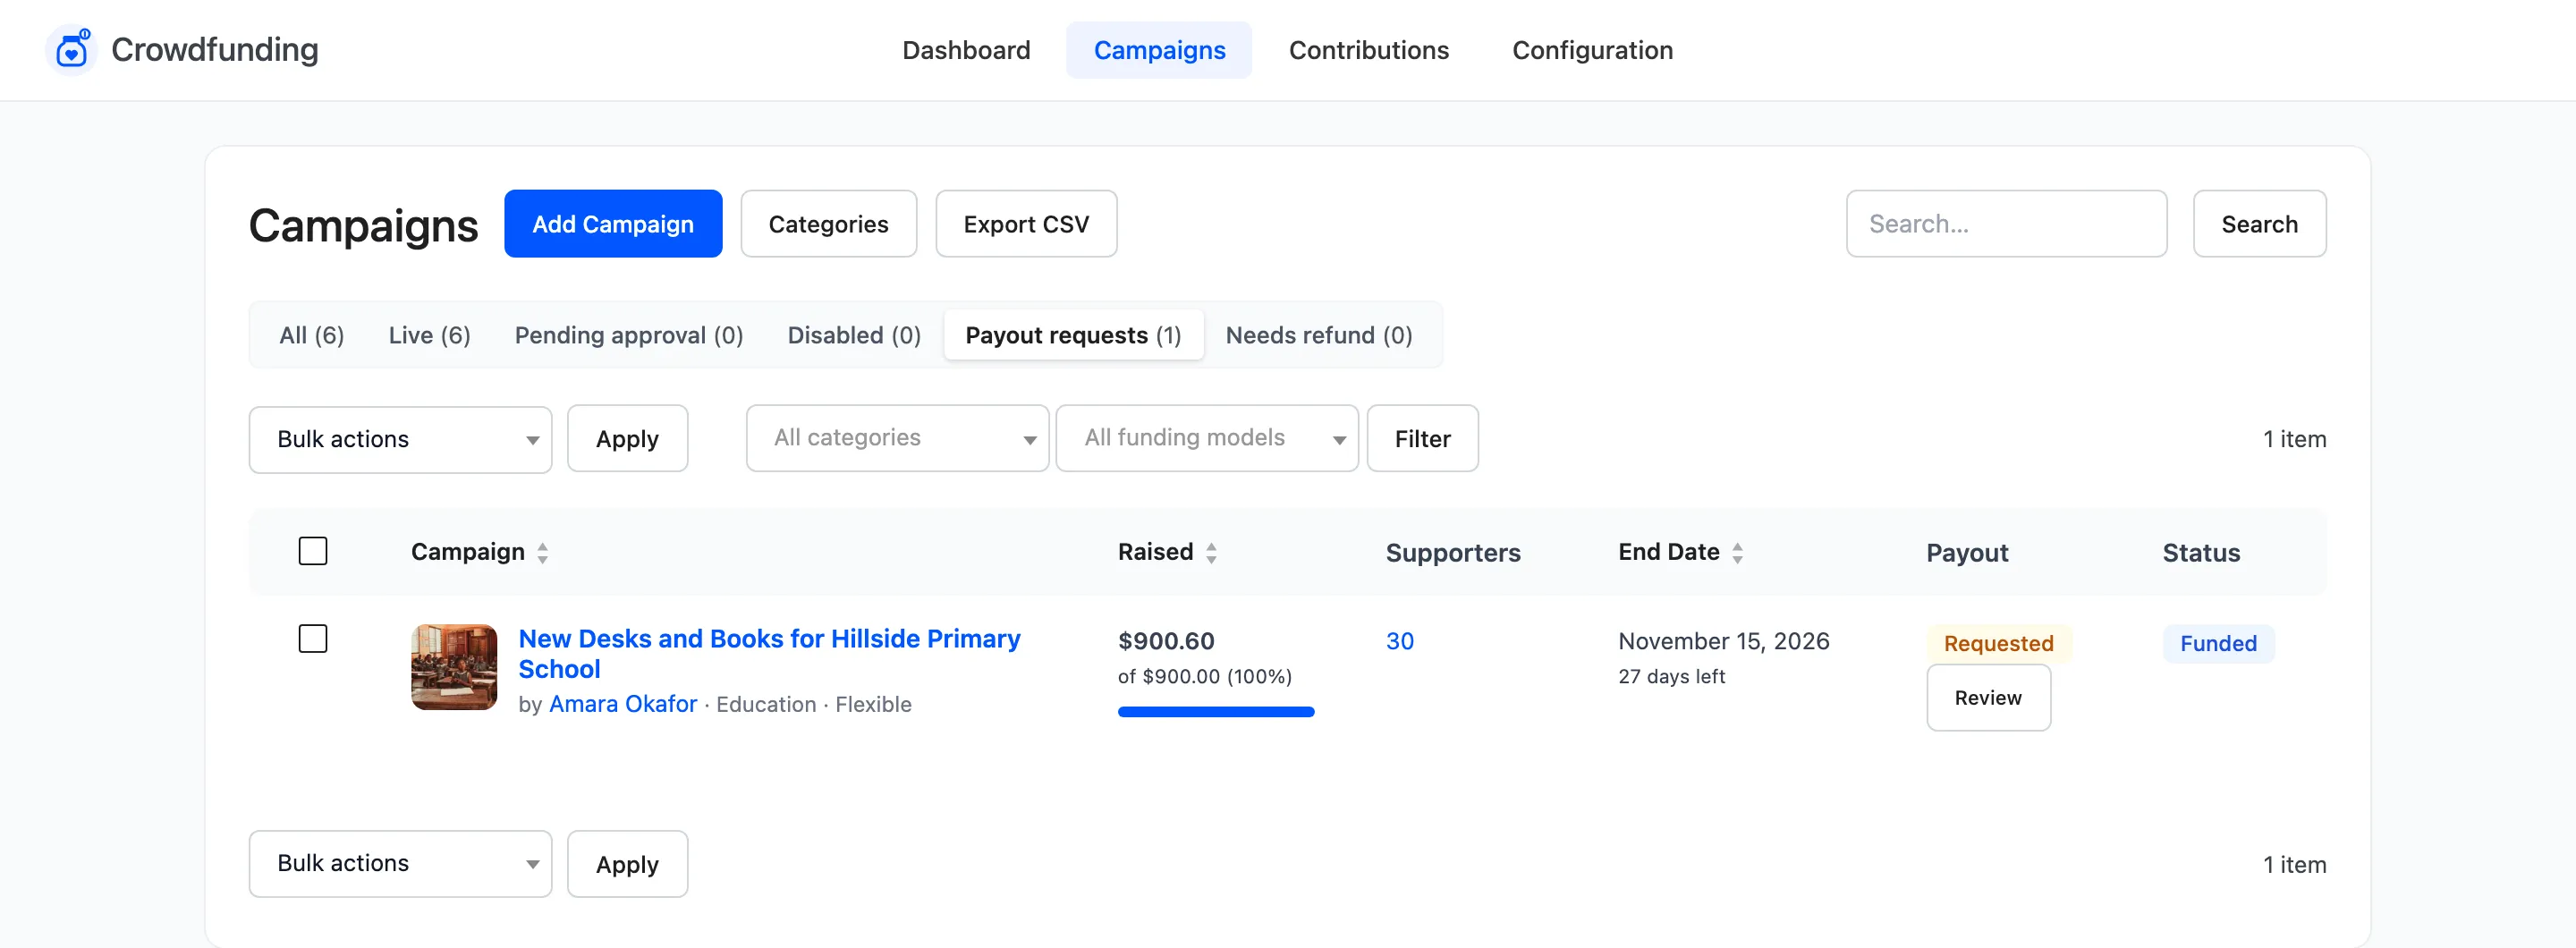2576x948 pixels.
Task: Click the Funded status badge
Action: 2218,643
